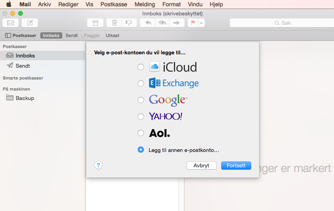
Task: Click the Reply All double-arrow icon
Action: (162, 23)
